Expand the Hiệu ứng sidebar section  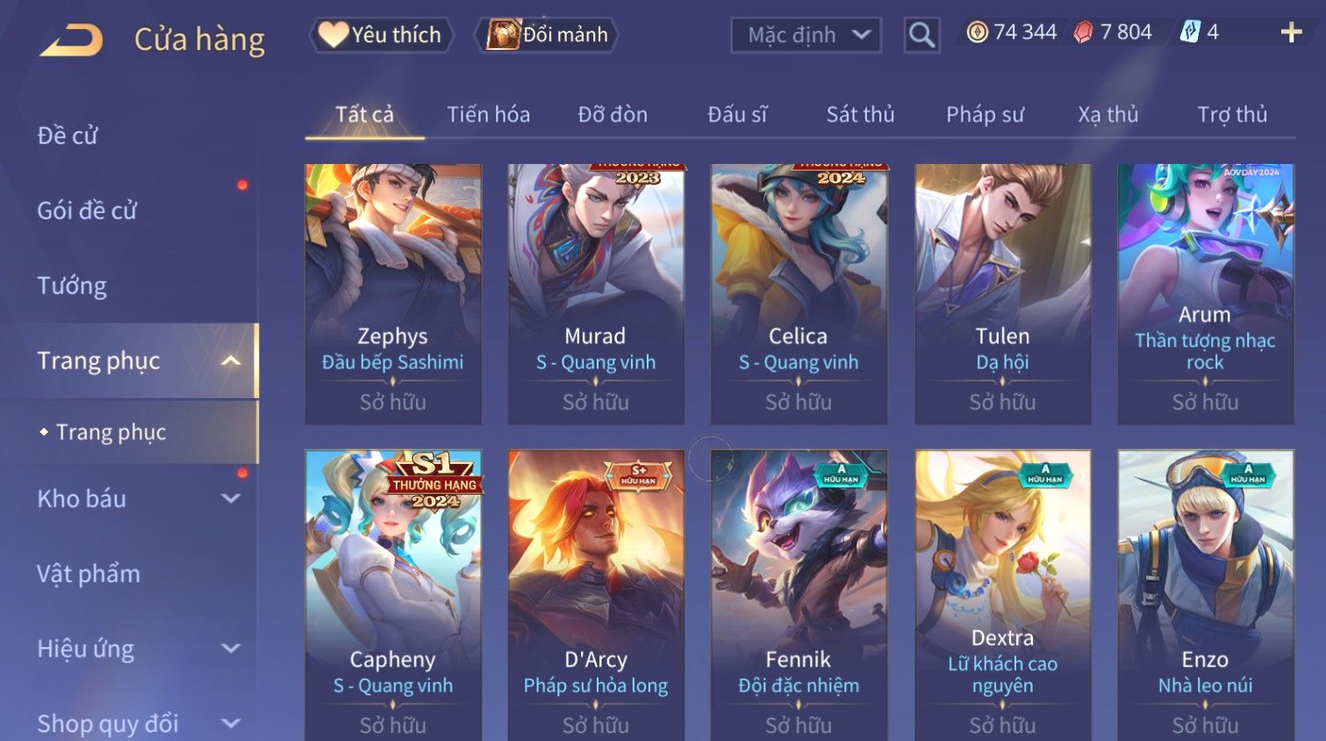coord(231,648)
